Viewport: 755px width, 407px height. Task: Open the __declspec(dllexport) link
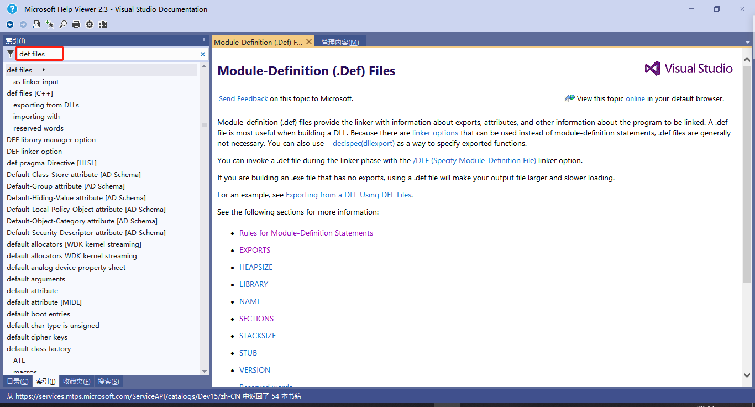(360, 143)
